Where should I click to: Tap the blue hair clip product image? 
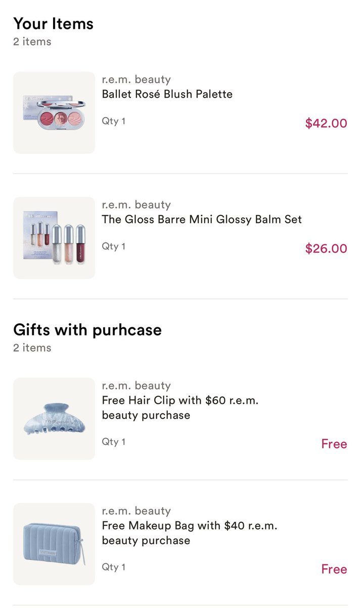tap(54, 419)
